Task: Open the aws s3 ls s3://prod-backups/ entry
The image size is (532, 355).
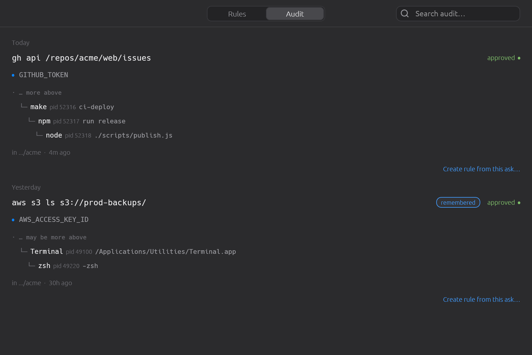Action: point(79,203)
